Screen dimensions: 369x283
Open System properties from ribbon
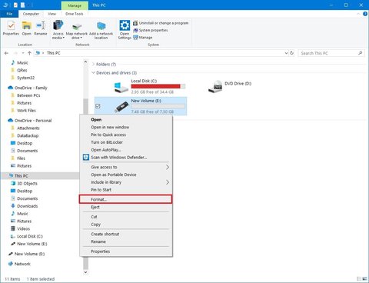(x=151, y=30)
